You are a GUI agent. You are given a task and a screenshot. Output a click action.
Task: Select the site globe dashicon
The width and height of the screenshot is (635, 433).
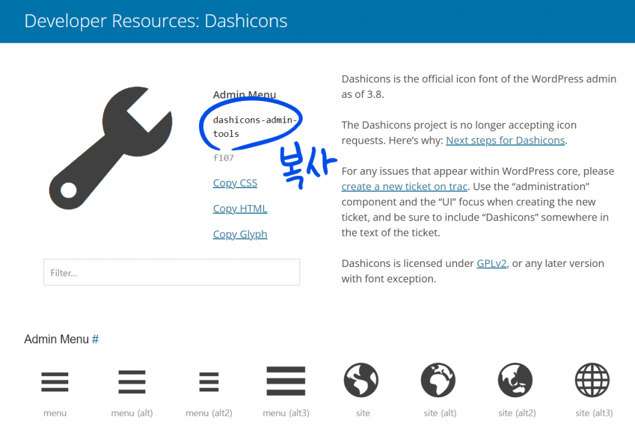pyautogui.click(x=362, y=380)
